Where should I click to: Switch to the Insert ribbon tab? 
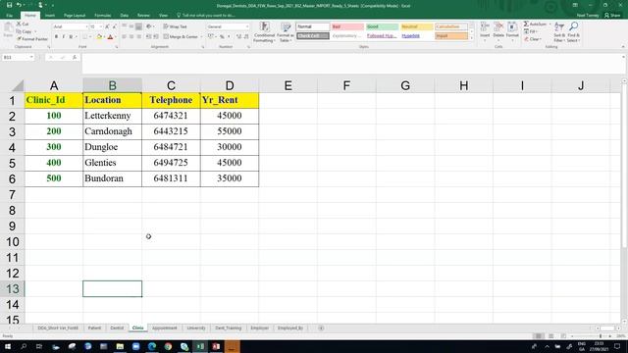(x=50, y=16)
